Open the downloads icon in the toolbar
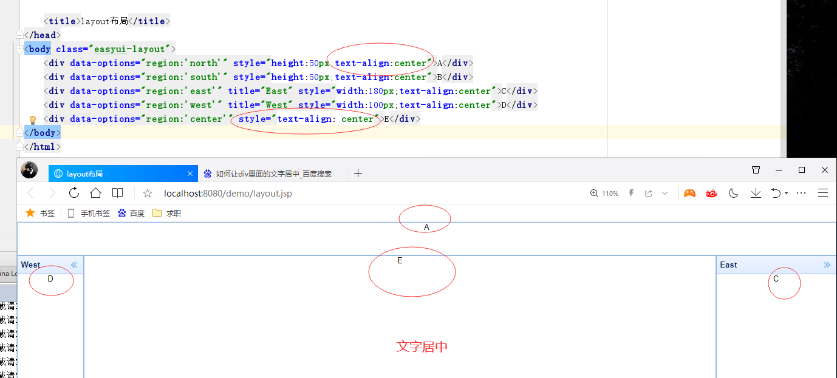This screenshot has height=378, width=837. point(755,192)
